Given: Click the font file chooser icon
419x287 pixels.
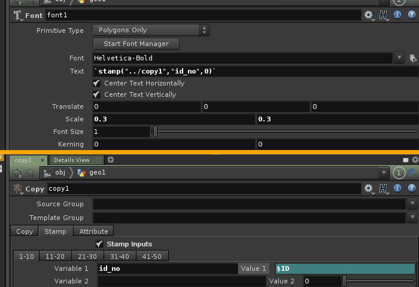Looking at the screenshot, I should 412,58.
